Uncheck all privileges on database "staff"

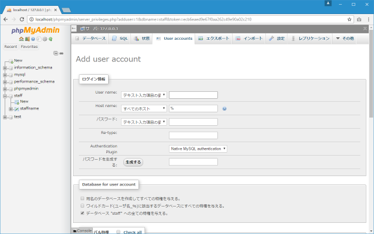(82, 214)
